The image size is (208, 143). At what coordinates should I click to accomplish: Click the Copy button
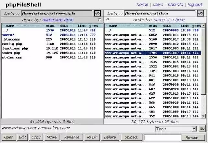(36, 137)
